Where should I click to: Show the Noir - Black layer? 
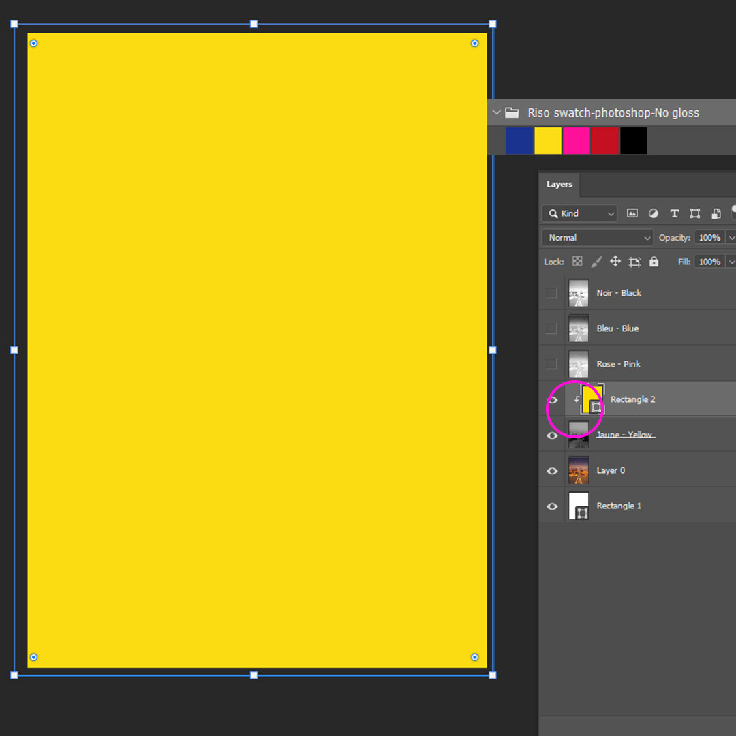coord(552,293)
